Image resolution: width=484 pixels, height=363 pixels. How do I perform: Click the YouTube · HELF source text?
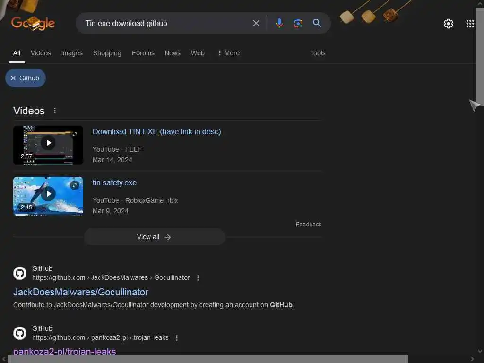click(x=117, y=149)
